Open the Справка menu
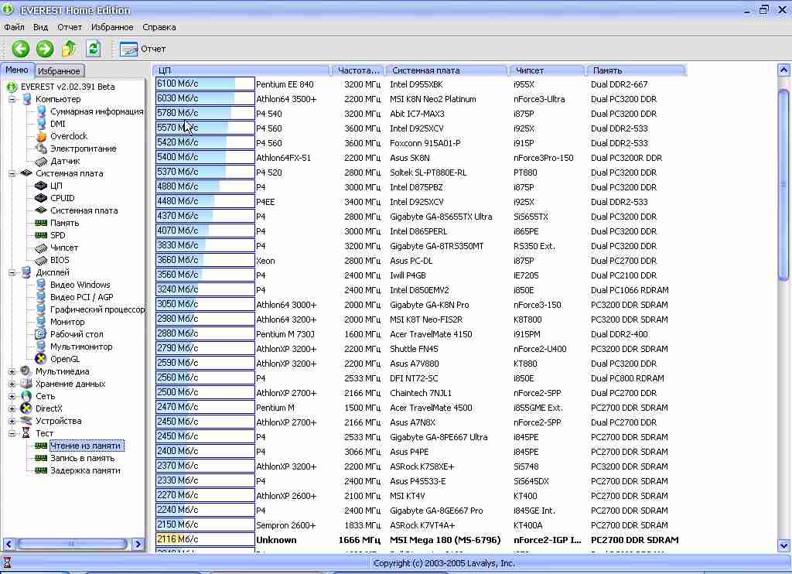The image size is (792, 574). tap(159, 27)
